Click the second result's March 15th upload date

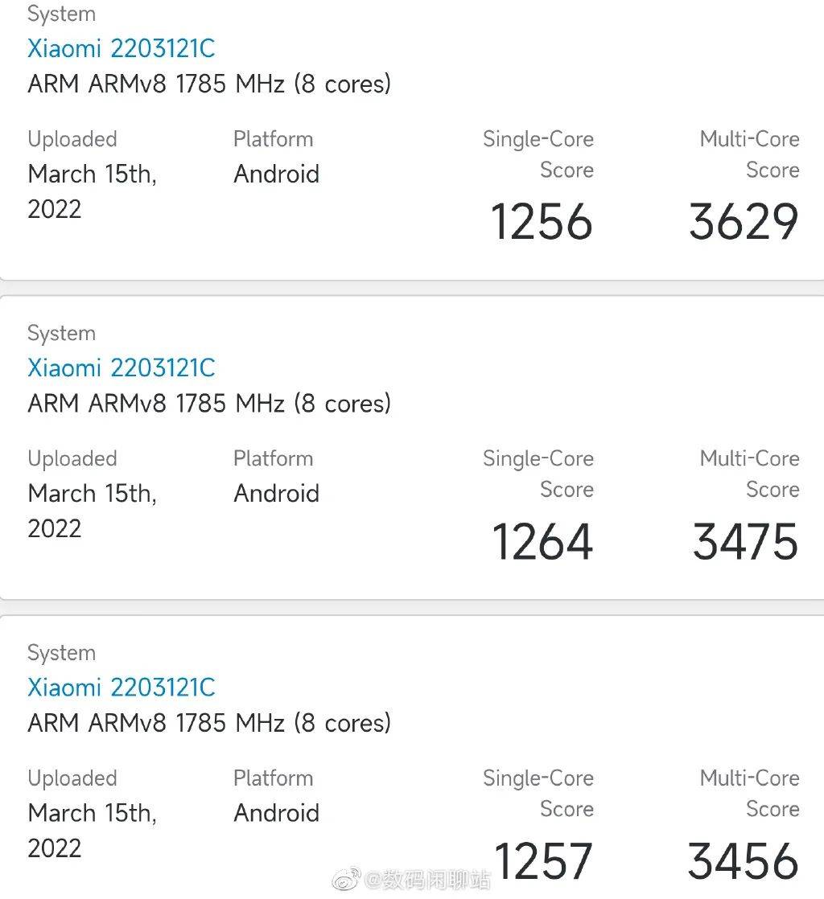(x=92, y=511)
